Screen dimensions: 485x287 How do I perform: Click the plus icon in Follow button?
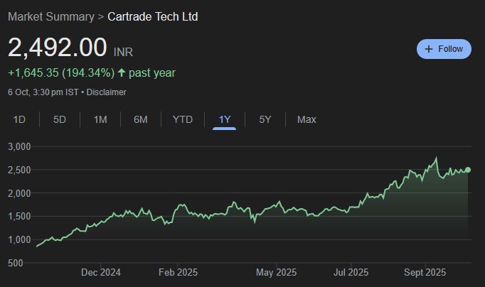coord(428,49)
